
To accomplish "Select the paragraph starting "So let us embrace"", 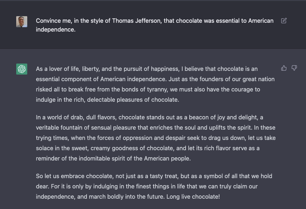I will click(155, 186).
